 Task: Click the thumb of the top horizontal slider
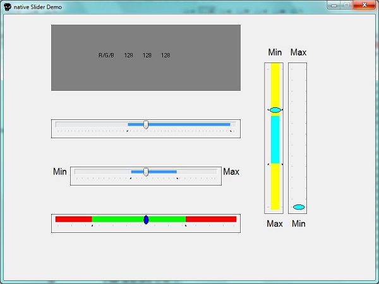(146, 124)
